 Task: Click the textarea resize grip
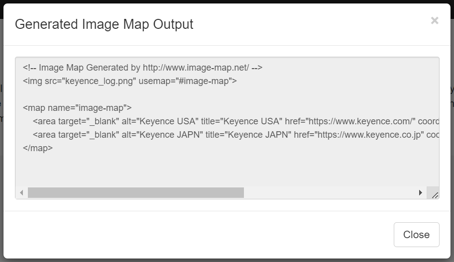(x=435, y=195)
